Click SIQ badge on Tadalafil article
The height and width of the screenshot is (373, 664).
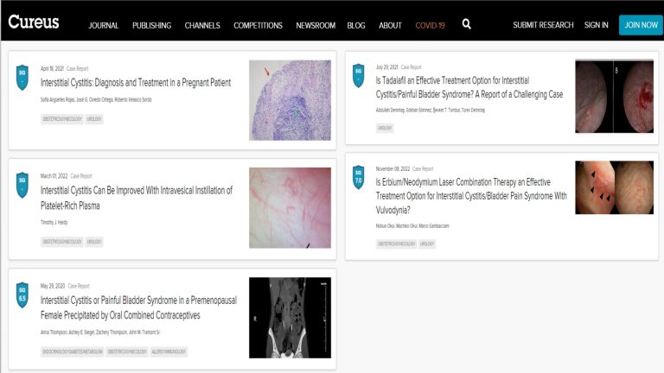coord(359,76)
